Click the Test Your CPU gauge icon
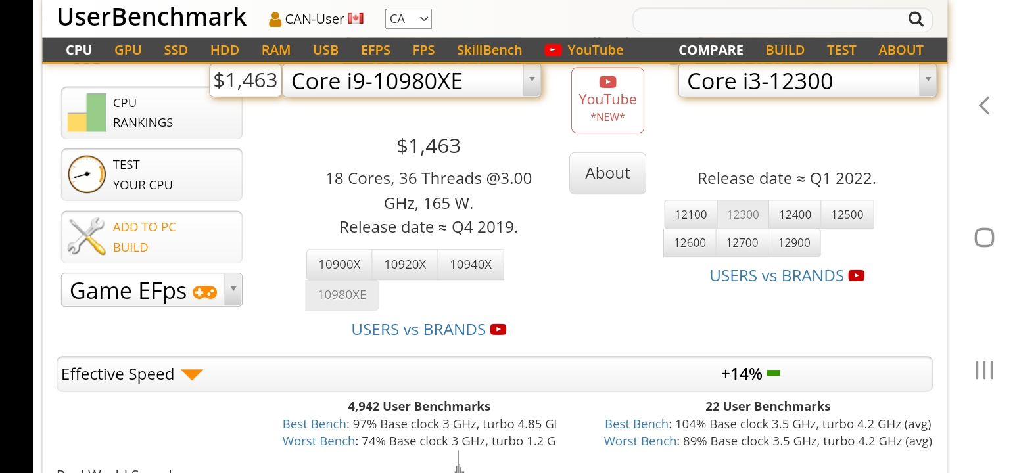Screen dimensions: 1015x473 (x=87, y=175)
